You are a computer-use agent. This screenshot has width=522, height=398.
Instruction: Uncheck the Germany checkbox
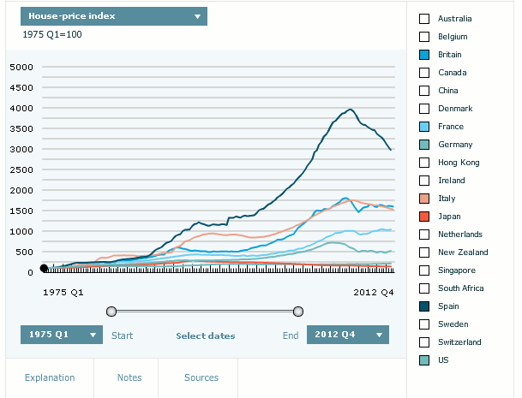423,145
